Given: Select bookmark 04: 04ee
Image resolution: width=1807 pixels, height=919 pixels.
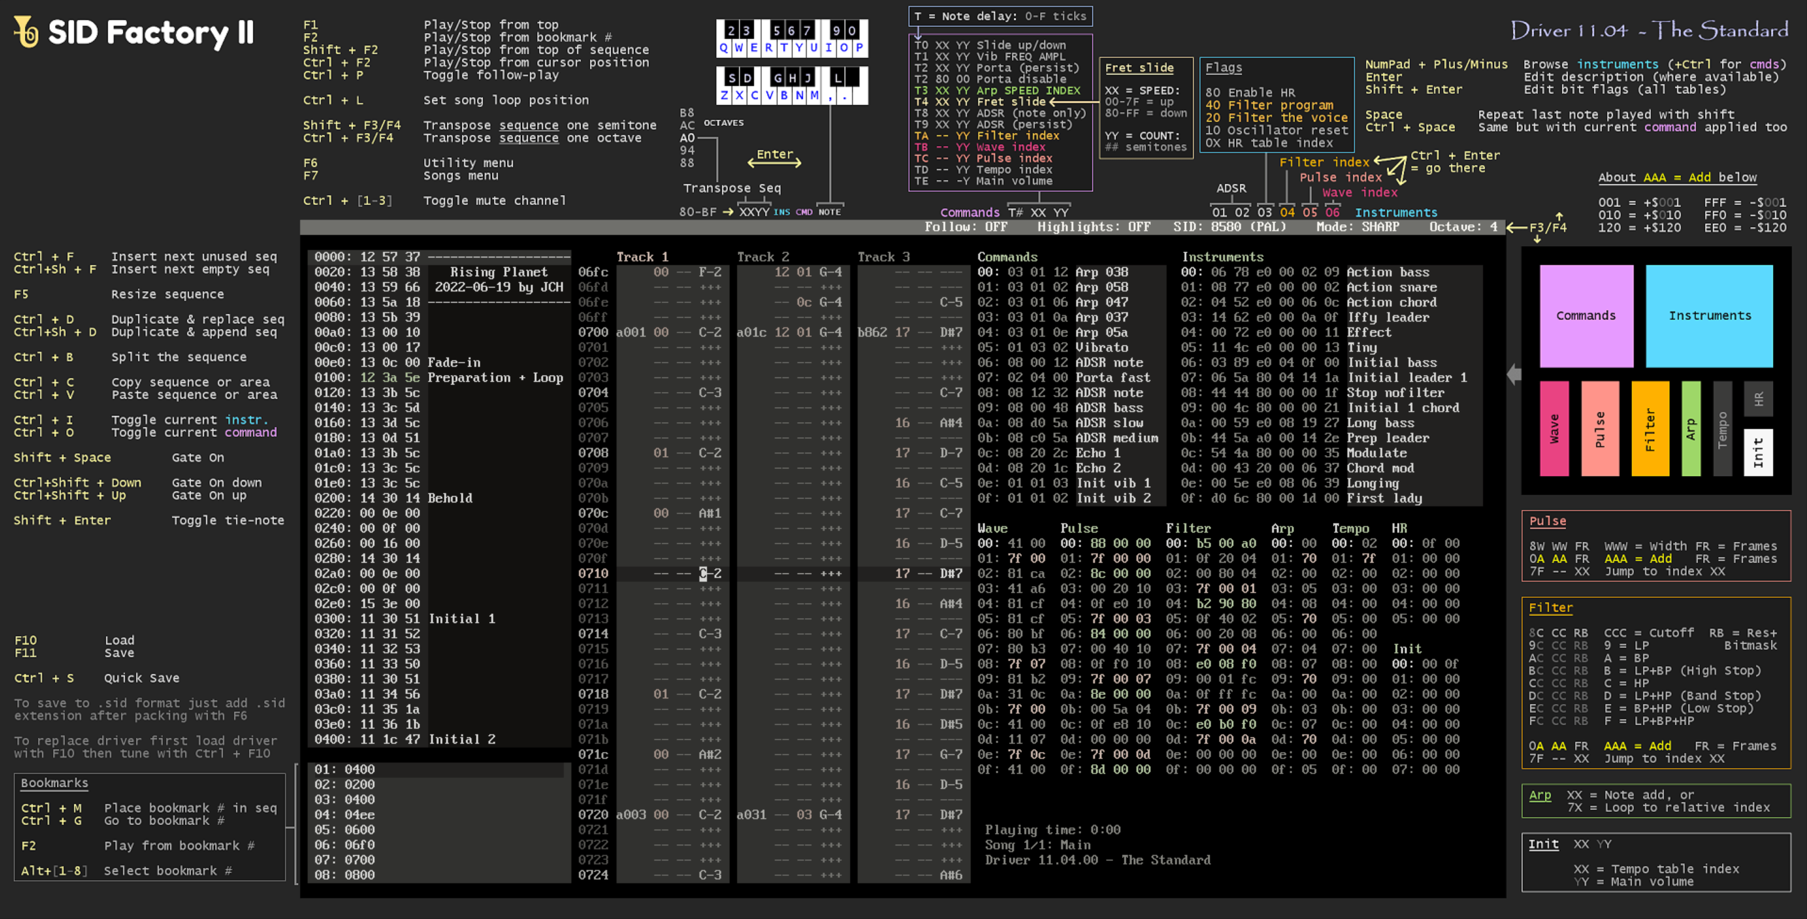Looking at the screenshot, I should (x=438, y=814).
